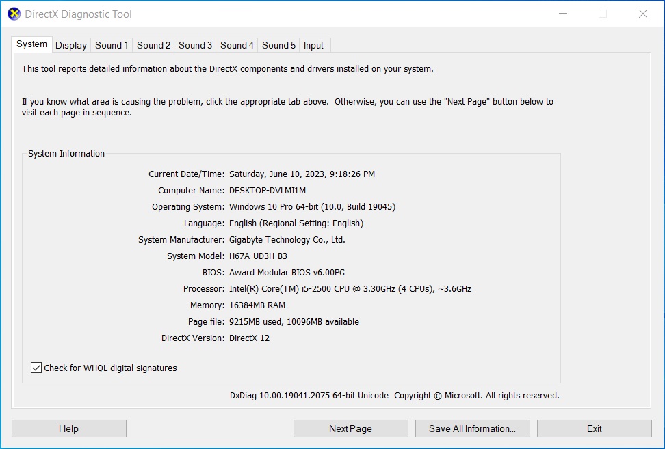The height and width of the screenshot is (449, 665).
Task: Click 'Award Modular BIOS v6.00PG' value
Action: [x=287, y=273]
